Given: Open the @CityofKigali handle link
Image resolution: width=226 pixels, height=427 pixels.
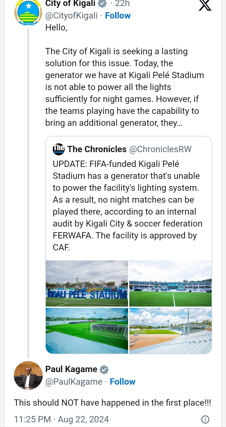Looking at the screenshot, I should pyautogui.click(x=72, y=16).
